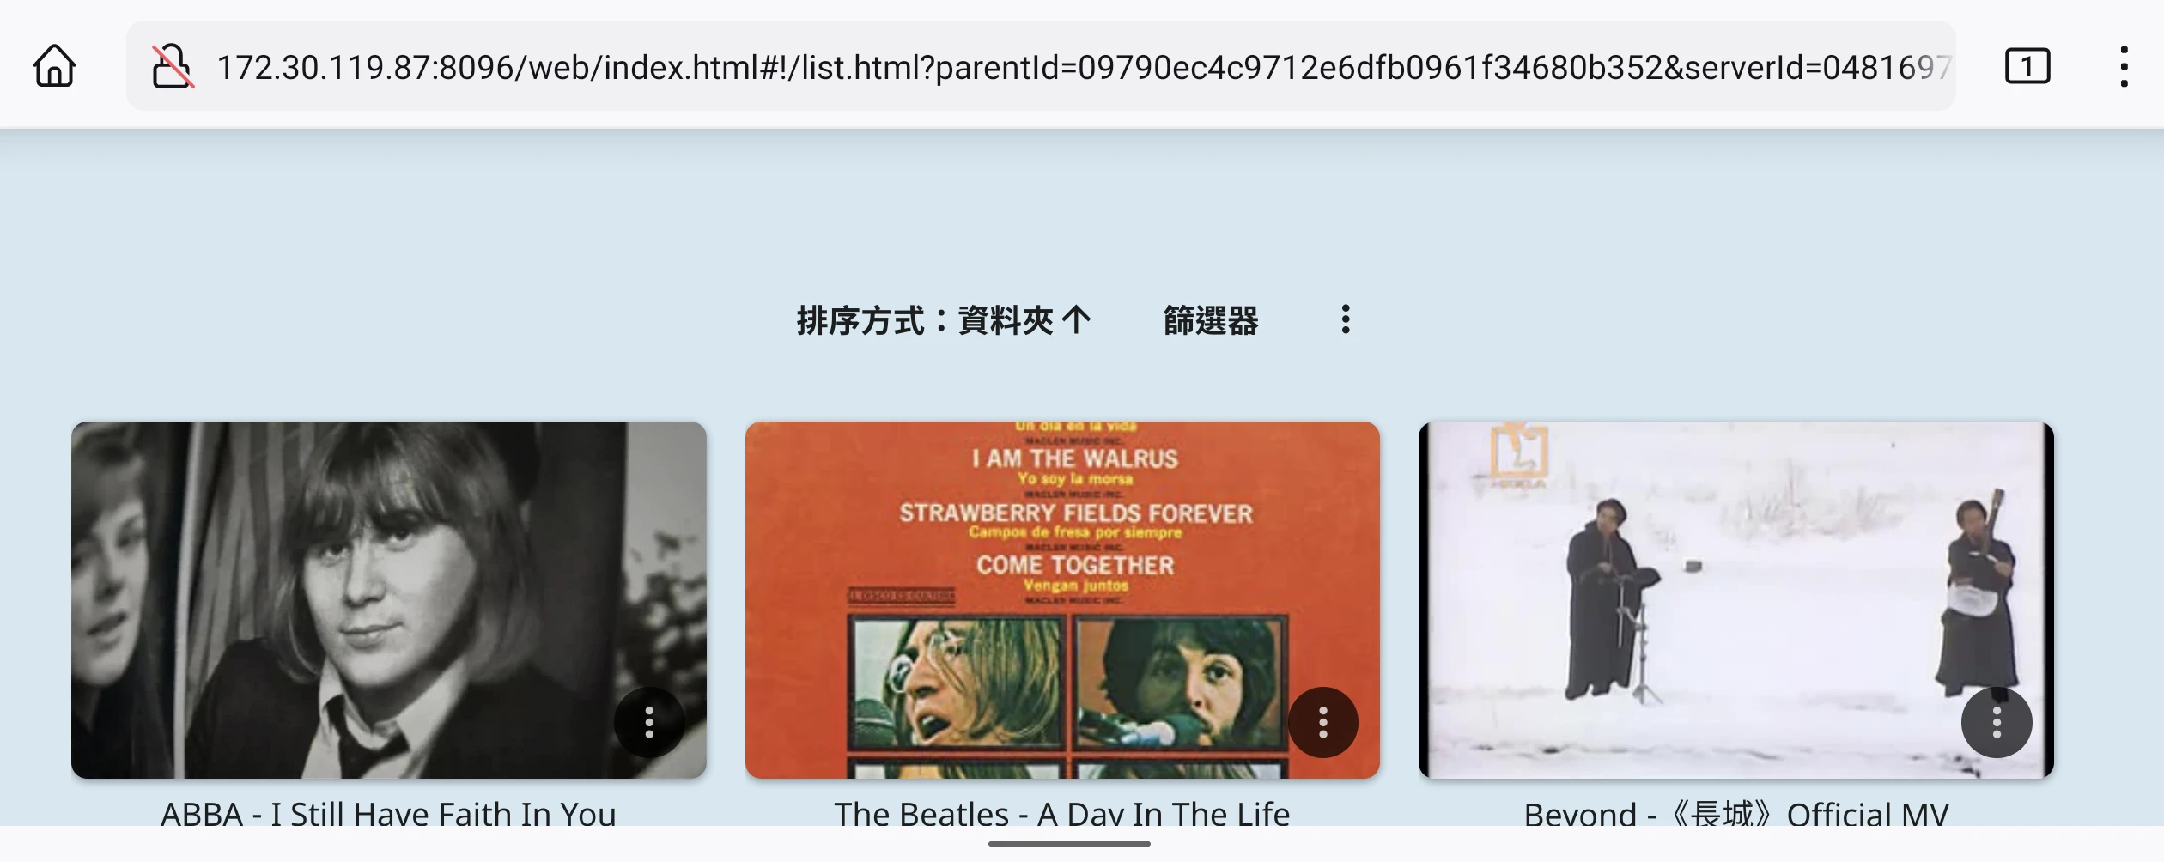Toggle the ascending sort arrow next to 資料夾

point(1076,320)
